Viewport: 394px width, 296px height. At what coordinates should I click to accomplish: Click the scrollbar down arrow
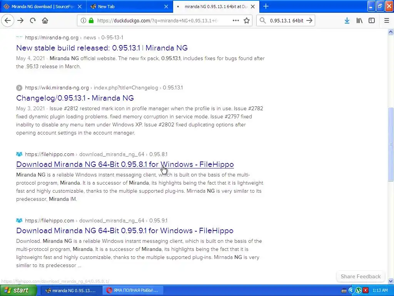tap(391, 281)
